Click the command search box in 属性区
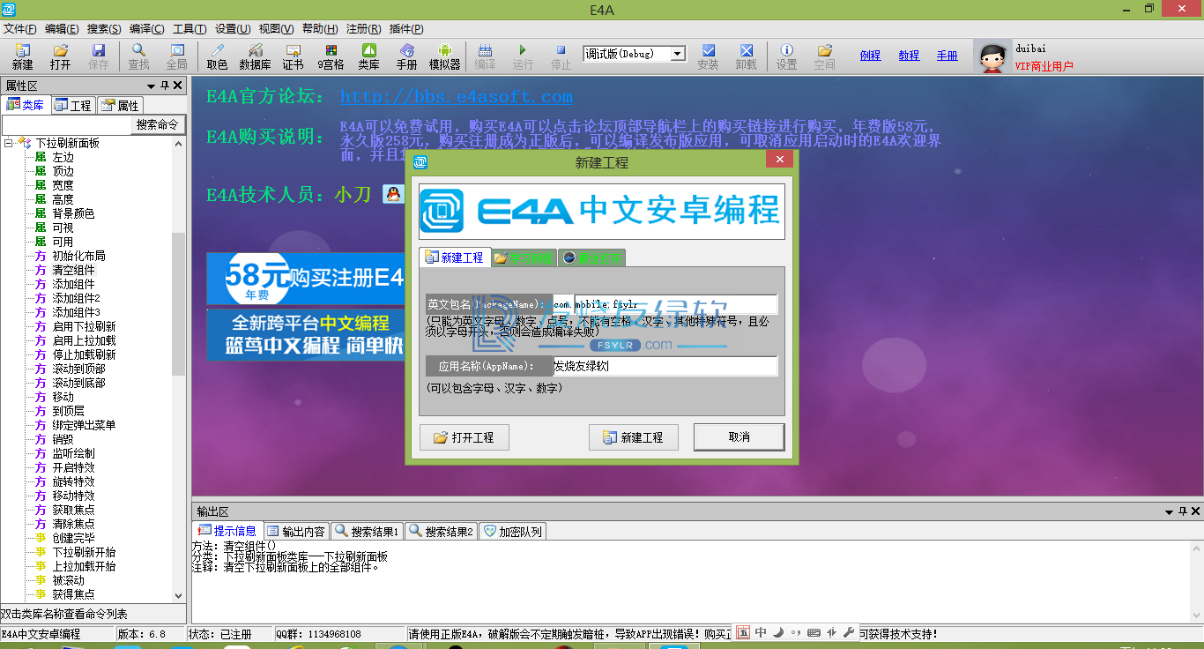 tap(66, 125)
